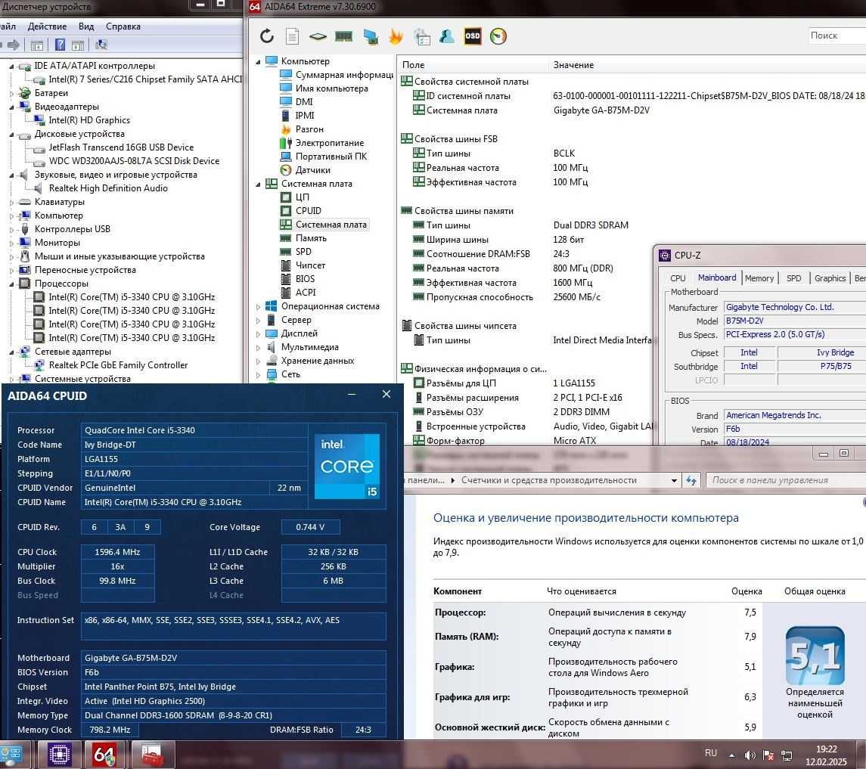Click the Системная плата Gigabyte GA-B75M-D2V value

click(x=601, y=110)
